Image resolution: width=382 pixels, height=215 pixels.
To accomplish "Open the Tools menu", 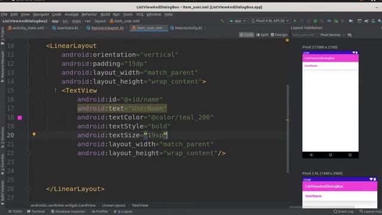I will (128, 14).
